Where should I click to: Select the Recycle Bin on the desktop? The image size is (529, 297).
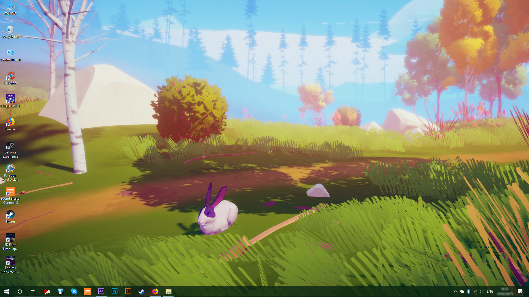pyautogui.click(x=10, y=29)
